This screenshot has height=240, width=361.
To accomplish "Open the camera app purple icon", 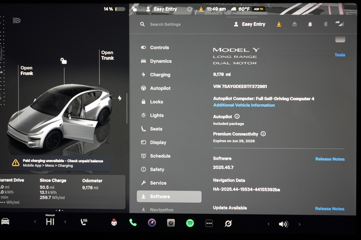I will pos(152,223).
